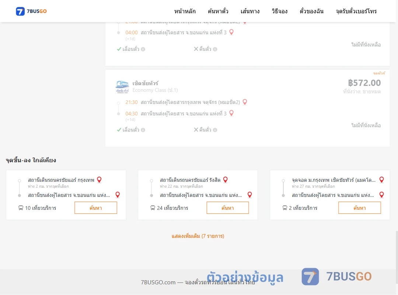This screenshot has width=398, height=295.
Task: Click ไม่มีที่นั่งเหลือ in เชิดชัยทัวร์ trip
Action: (366, 125)
